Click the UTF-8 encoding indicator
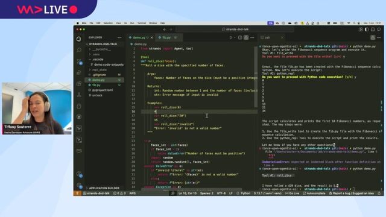 [x=221, y=193]
